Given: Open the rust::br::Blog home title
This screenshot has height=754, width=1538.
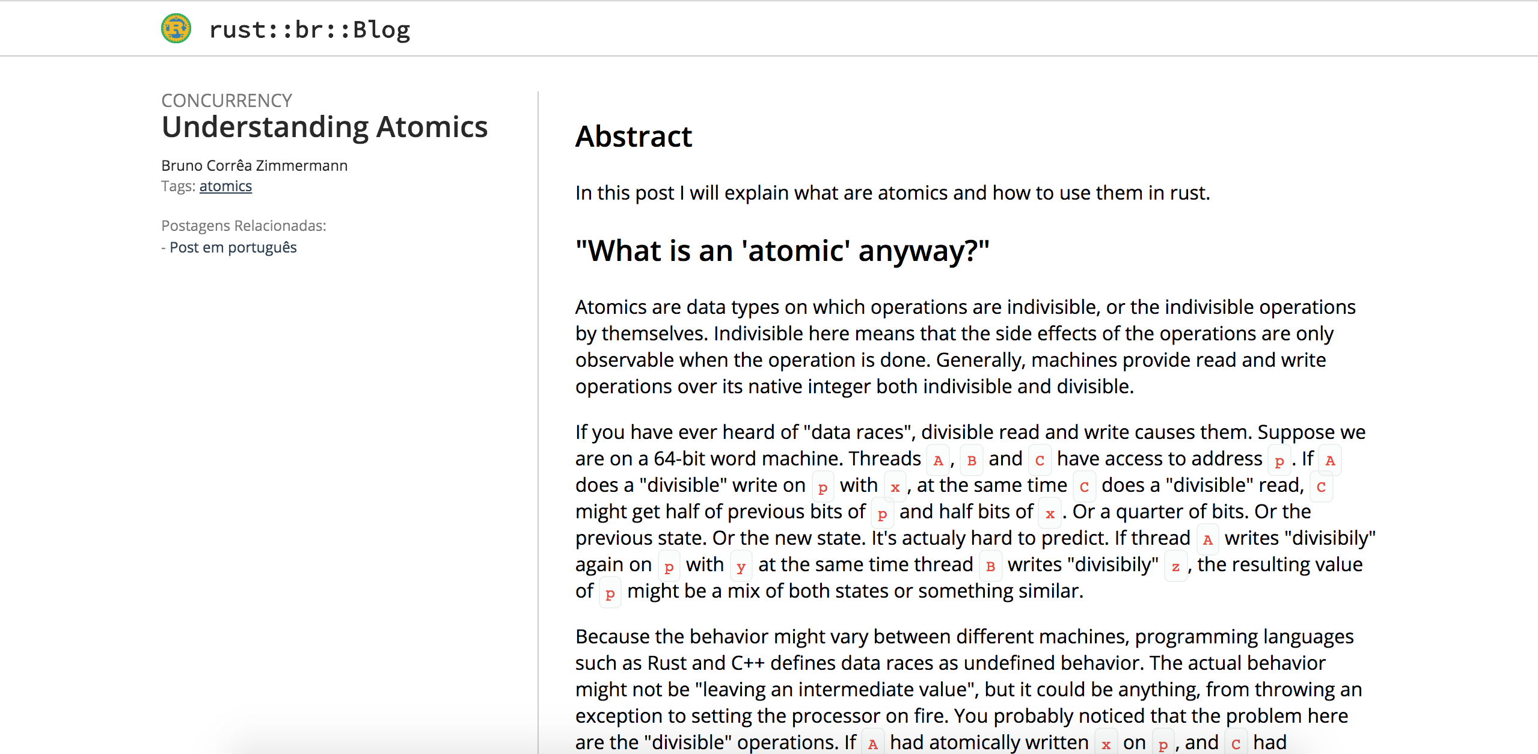Looking at the screenshot, I should pyautogui.click(x=309, y=29).
